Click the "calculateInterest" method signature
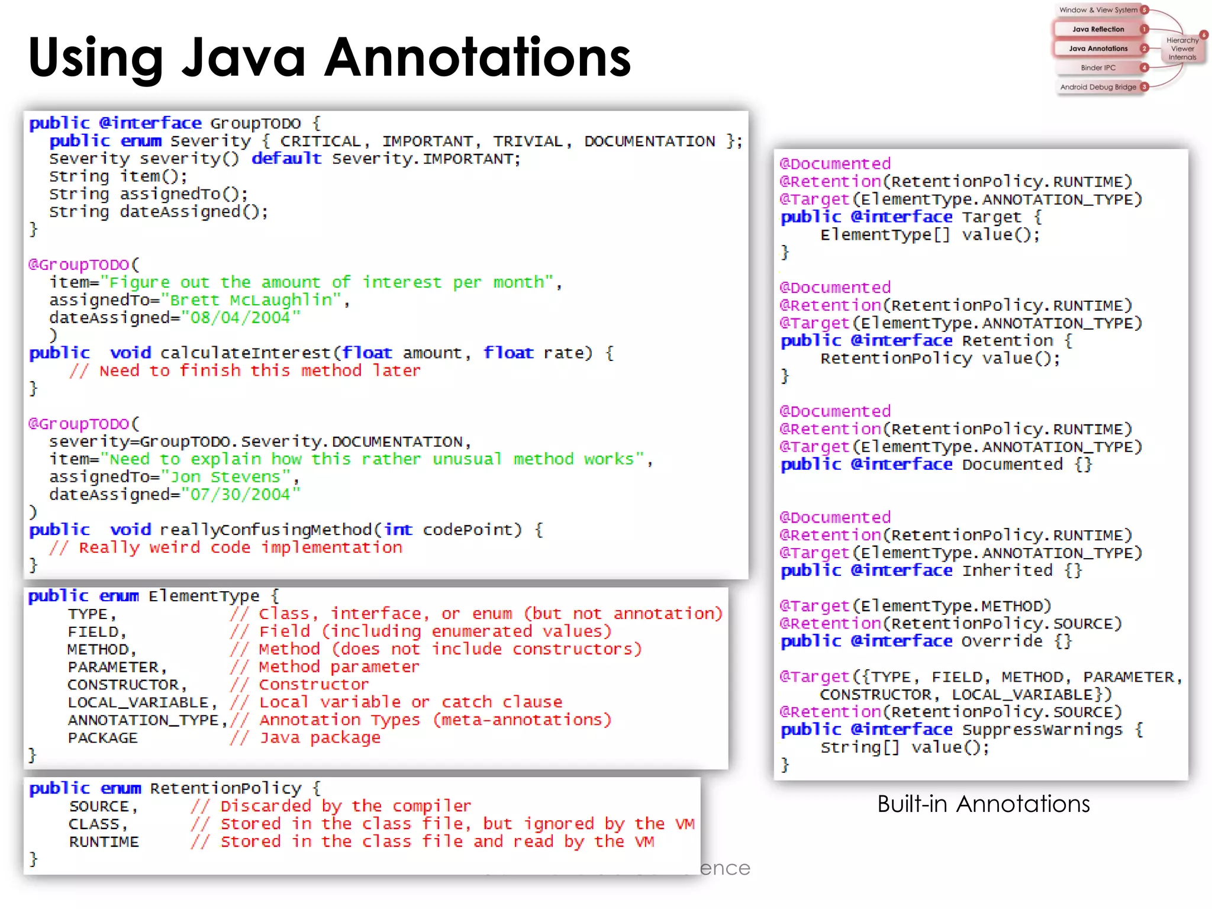This screenshot has height=909, width=1212. click(x=322, y=353)
